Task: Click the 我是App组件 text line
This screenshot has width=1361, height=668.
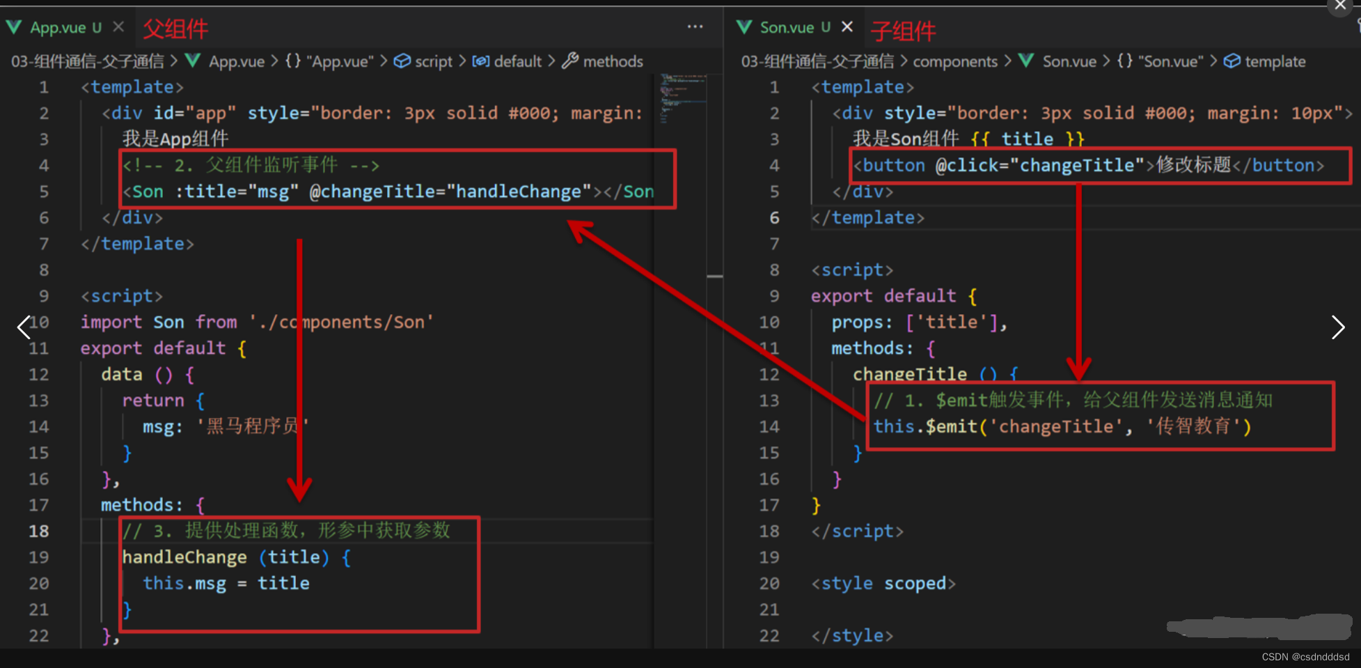Action: point(175,139)
